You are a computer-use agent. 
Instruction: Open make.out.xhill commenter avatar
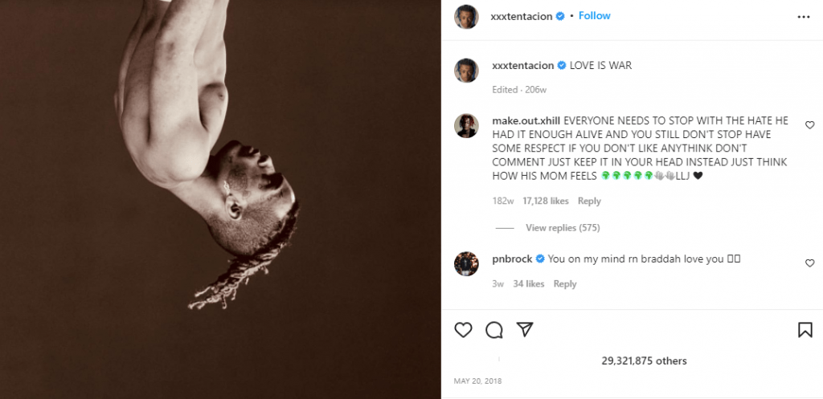[x=467, y=125]
